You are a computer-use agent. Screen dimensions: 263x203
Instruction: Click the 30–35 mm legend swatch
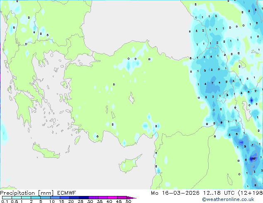[93, 198]
